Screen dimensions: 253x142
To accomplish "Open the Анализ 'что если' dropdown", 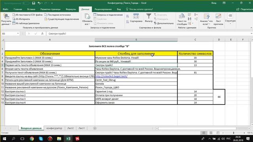I will point(206,19).
